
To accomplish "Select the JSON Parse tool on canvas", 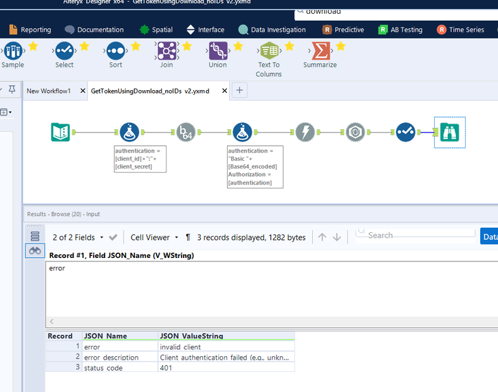I will click(356, 132).
